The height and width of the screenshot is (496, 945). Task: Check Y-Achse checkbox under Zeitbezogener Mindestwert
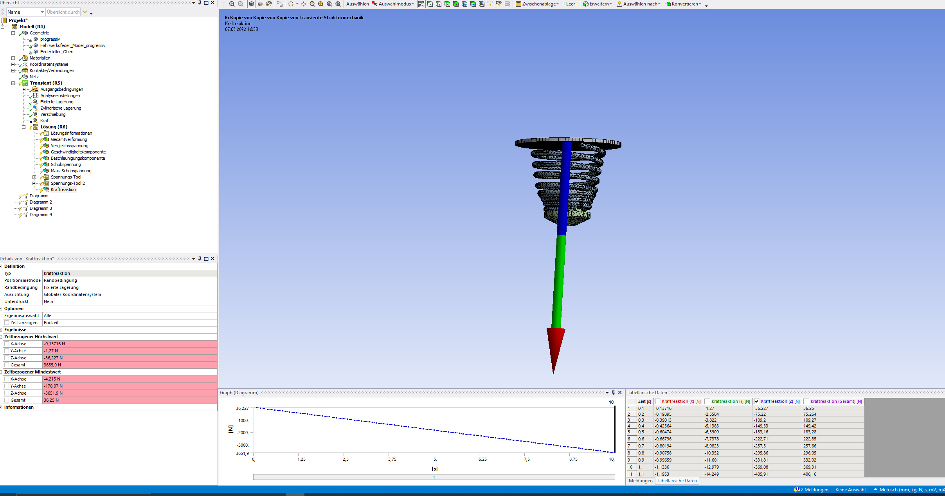click(7, 386)
